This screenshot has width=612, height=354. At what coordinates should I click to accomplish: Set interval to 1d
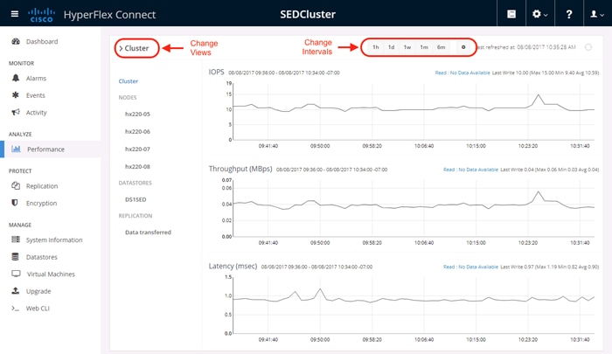coord(391,47)
